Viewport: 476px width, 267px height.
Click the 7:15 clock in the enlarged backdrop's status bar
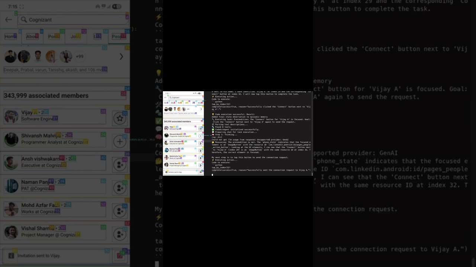(x=12, y=7)
